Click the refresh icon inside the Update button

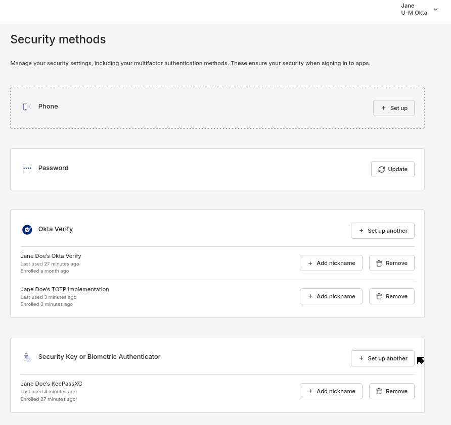(382, 169)
